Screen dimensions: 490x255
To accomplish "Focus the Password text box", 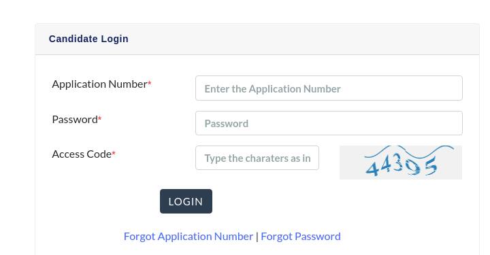I will coord(329,123).
